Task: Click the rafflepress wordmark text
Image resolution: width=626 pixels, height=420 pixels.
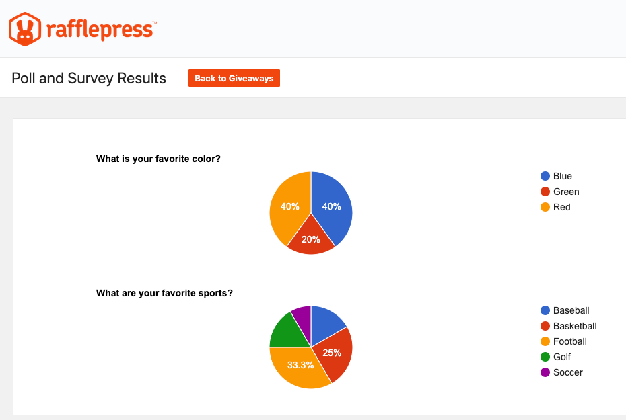Action: [x=102, y=30]
